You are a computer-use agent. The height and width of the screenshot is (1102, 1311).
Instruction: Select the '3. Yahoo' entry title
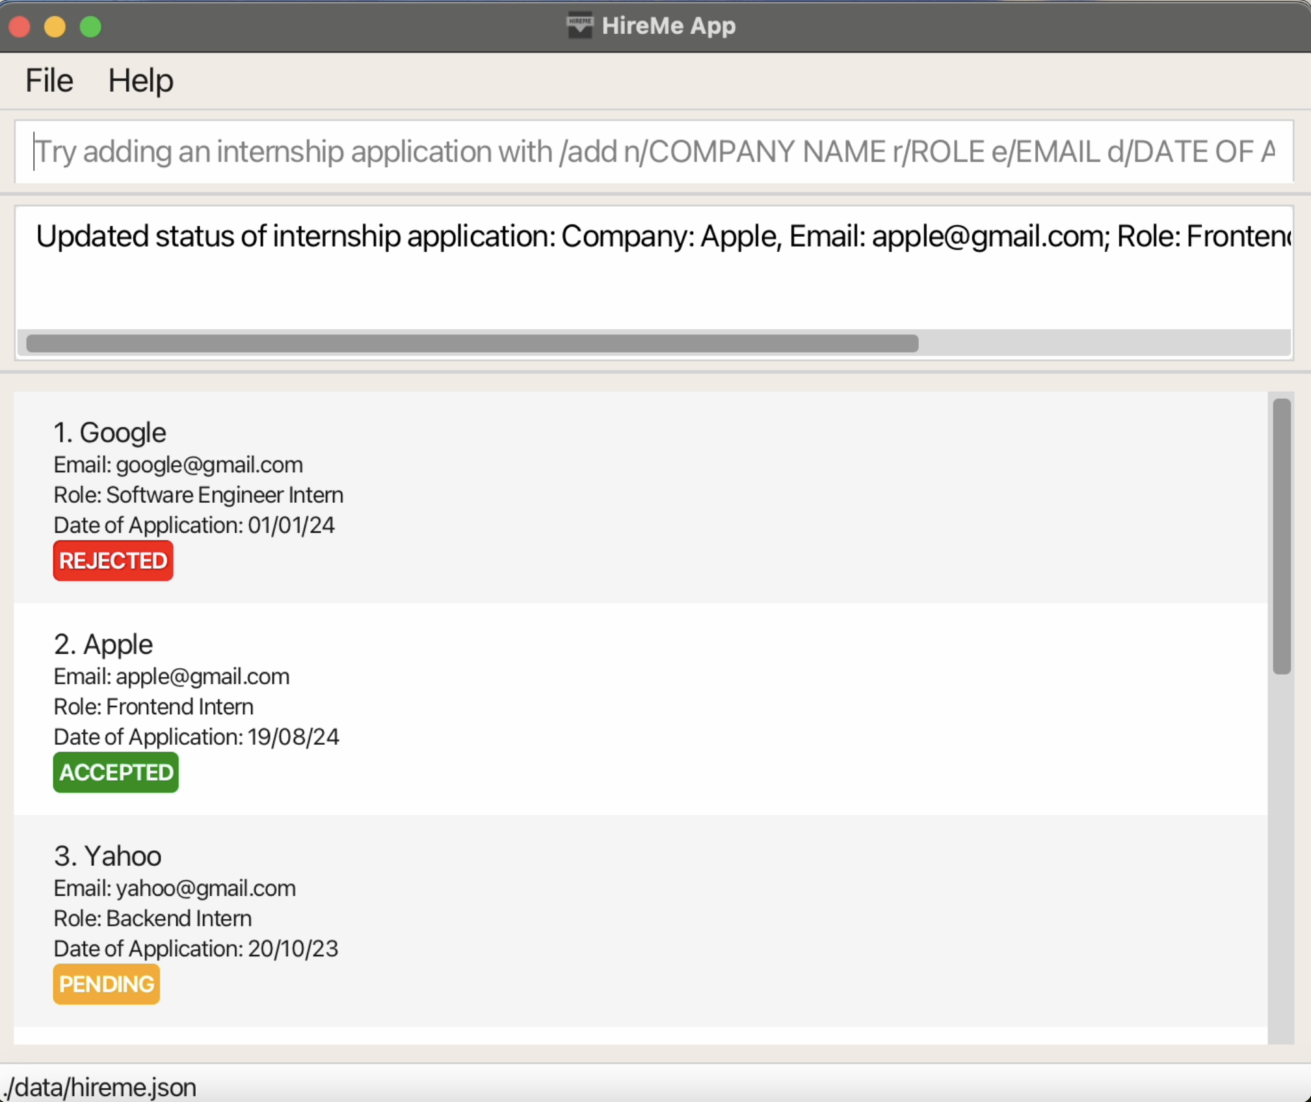pos(107,856)
